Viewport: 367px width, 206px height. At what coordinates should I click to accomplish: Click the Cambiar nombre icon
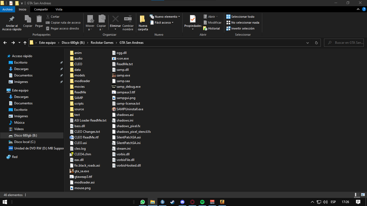click(128, 19)
